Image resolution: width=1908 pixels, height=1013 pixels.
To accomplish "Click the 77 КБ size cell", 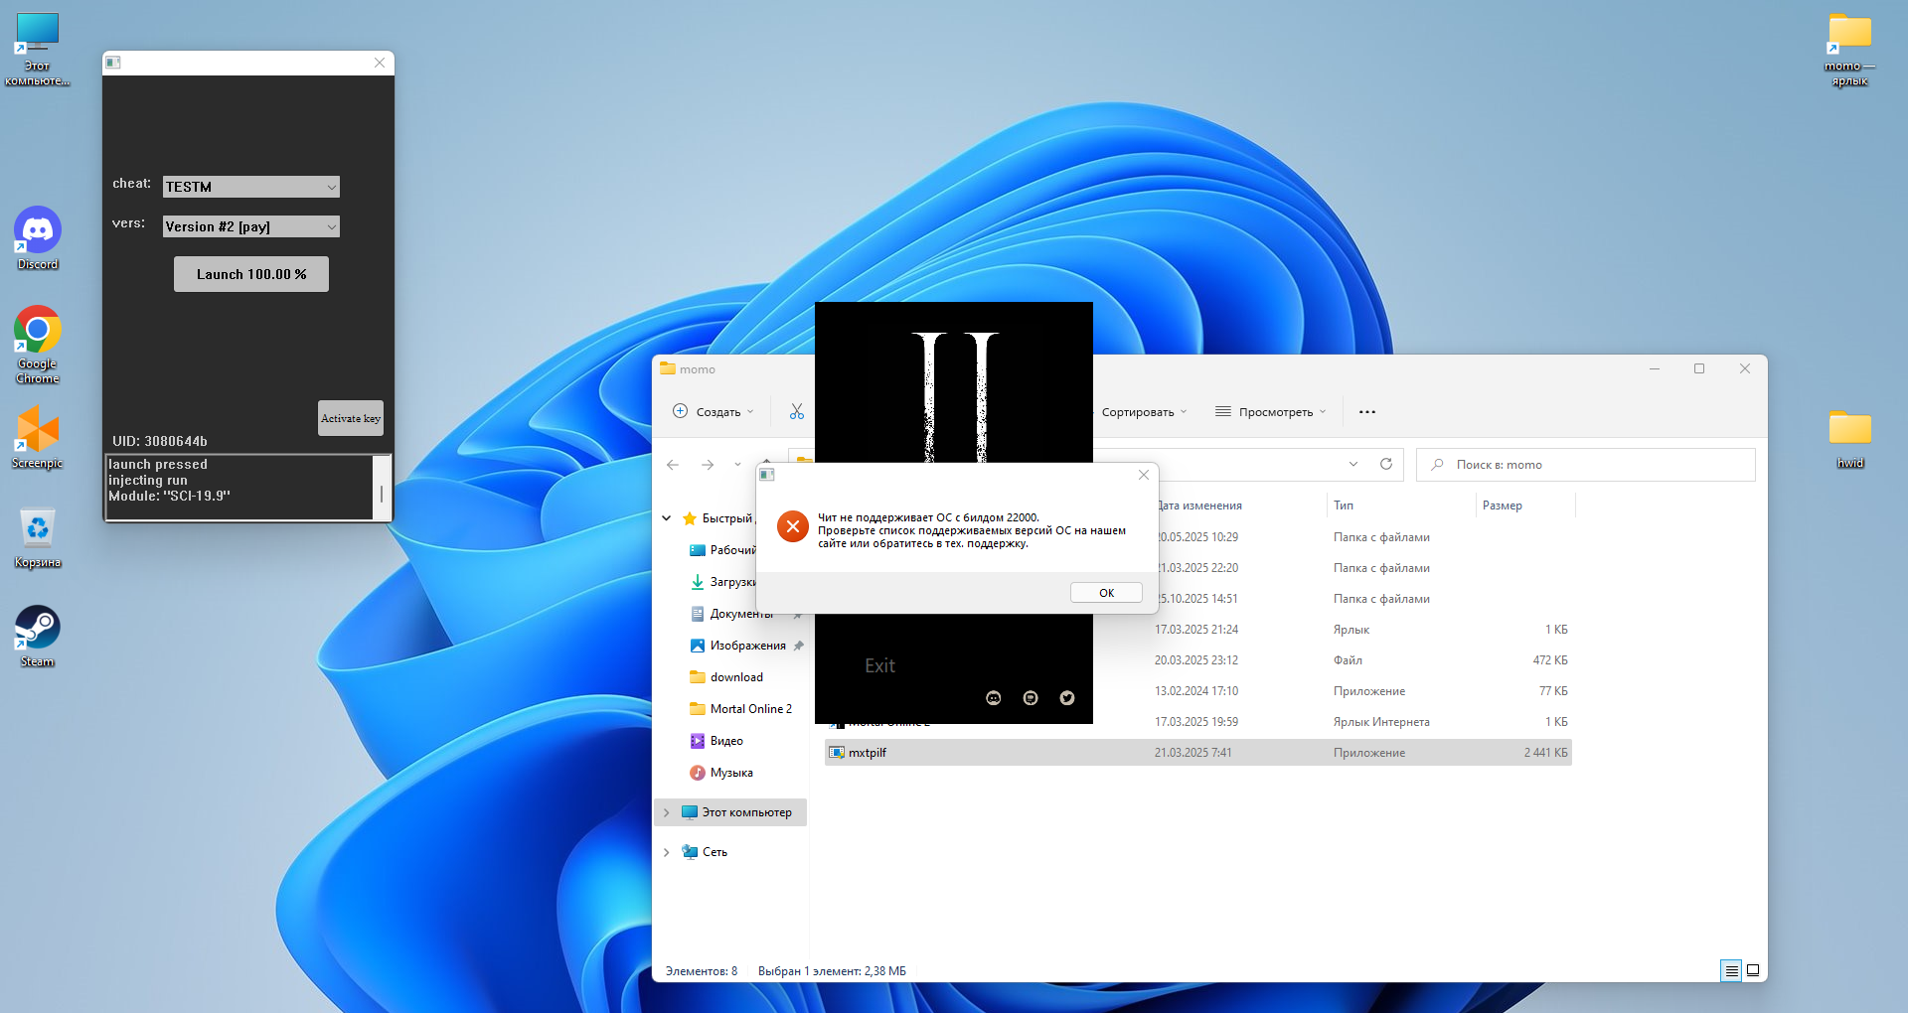I will click(1553, 691).
